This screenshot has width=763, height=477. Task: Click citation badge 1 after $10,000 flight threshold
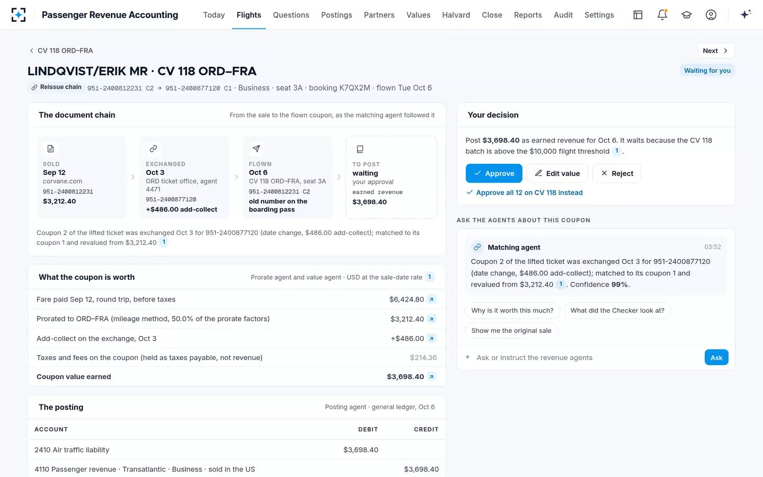pyautogui.click(x=617, y=151)
